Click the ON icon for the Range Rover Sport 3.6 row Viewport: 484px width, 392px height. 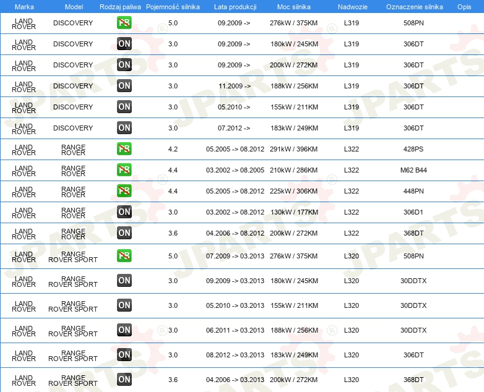click(x=124, y=379)
